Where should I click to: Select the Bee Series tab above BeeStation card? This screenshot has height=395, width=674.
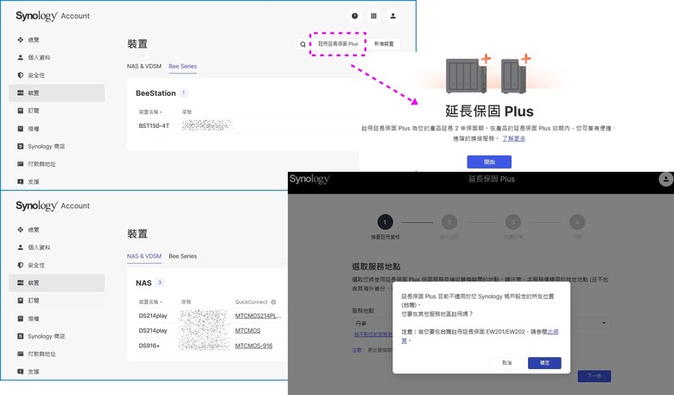pyautogui.click(x=182, y=67)
